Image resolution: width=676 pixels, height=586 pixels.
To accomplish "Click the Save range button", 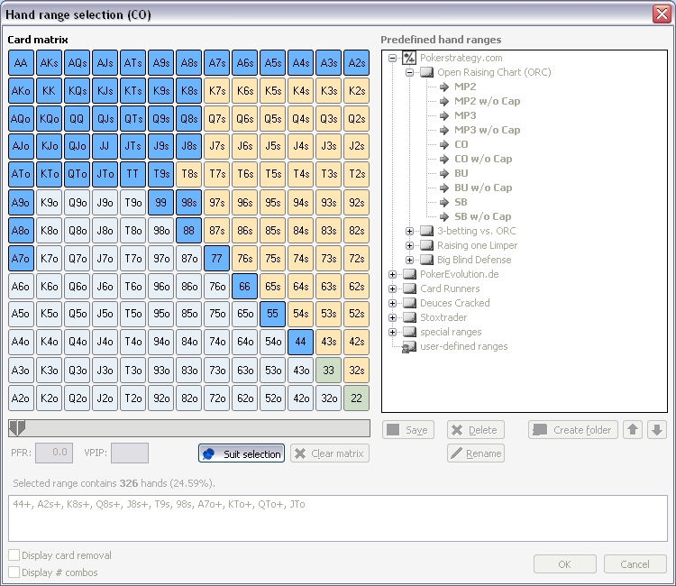I will [407, 430].
